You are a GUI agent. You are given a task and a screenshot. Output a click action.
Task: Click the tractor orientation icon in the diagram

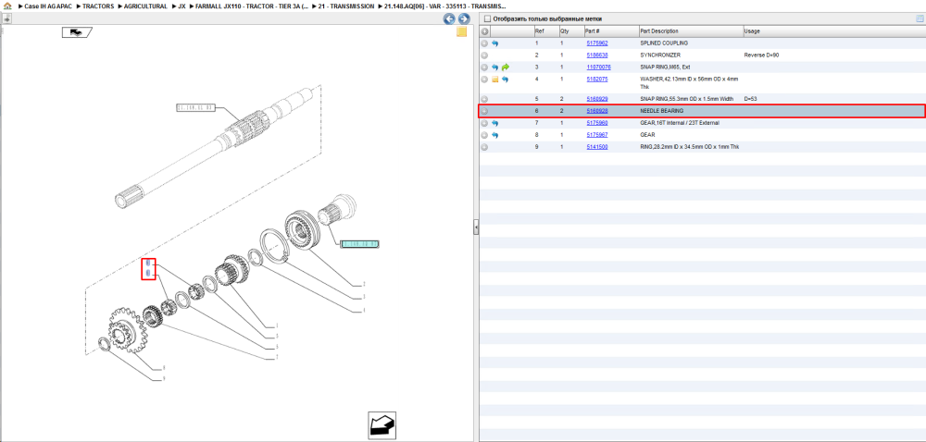(x=77, y=32)
